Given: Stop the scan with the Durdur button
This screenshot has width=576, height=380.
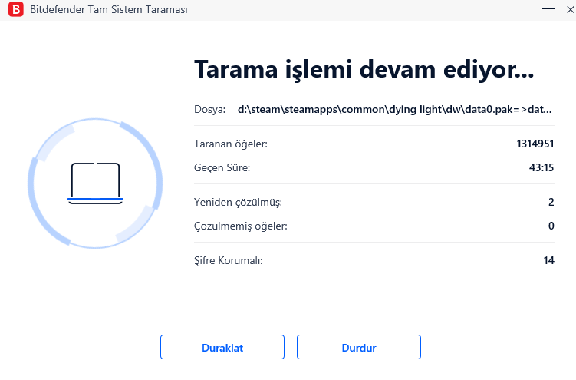Looking at the screenshot, I should tap(359, 347).
